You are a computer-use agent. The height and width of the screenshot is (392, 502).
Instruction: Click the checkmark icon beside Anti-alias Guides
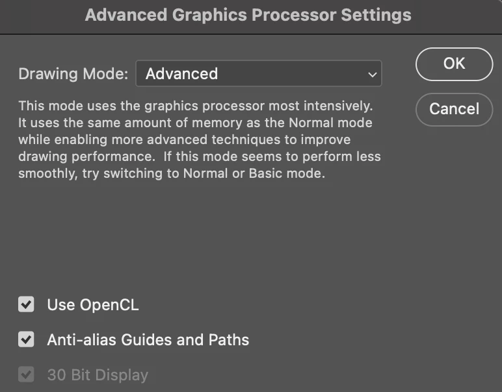coord(26,339)
